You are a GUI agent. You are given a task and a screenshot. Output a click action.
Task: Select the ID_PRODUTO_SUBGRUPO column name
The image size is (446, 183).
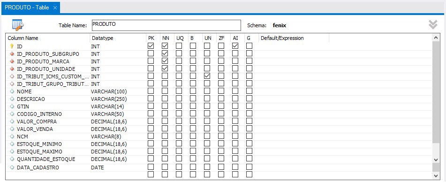pyautogui.click(x=48, y=54)
